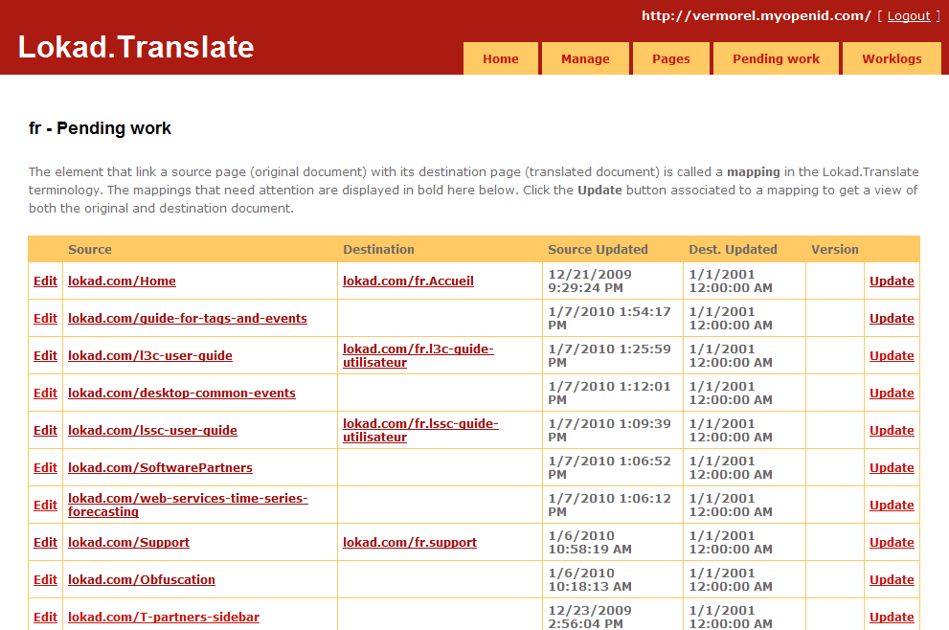The image size is (949, 630).
Task: Click Update for the lokad.com/Home mapping
Action: tap(892, 281)
